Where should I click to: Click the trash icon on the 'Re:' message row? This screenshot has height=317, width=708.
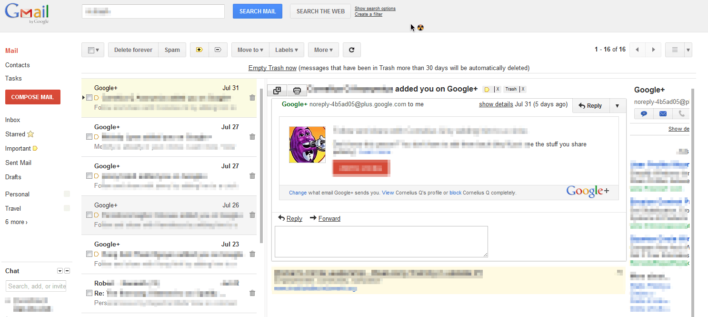pyautogui.click(x=252, y=293)
